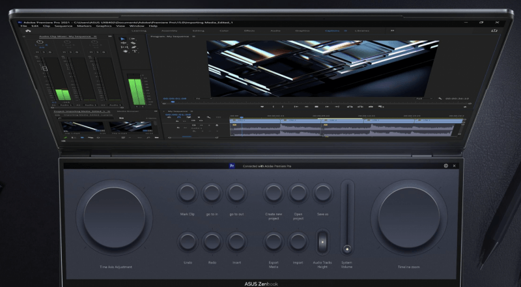Solo the Audio 1 channel in the mixer
The height and width of the screenshot is (287, 521).
[x=44, y=52]
